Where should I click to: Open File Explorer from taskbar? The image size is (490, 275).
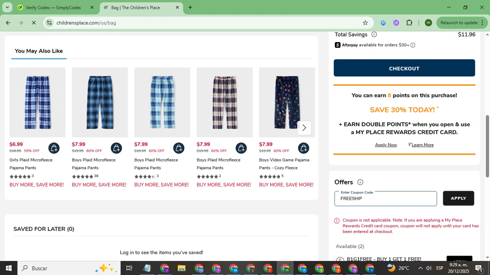coord(181,268)
